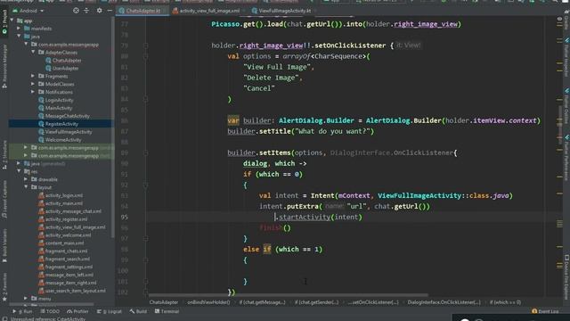Switch to the activity_view_full_image.xml tab

click(208, 11)
